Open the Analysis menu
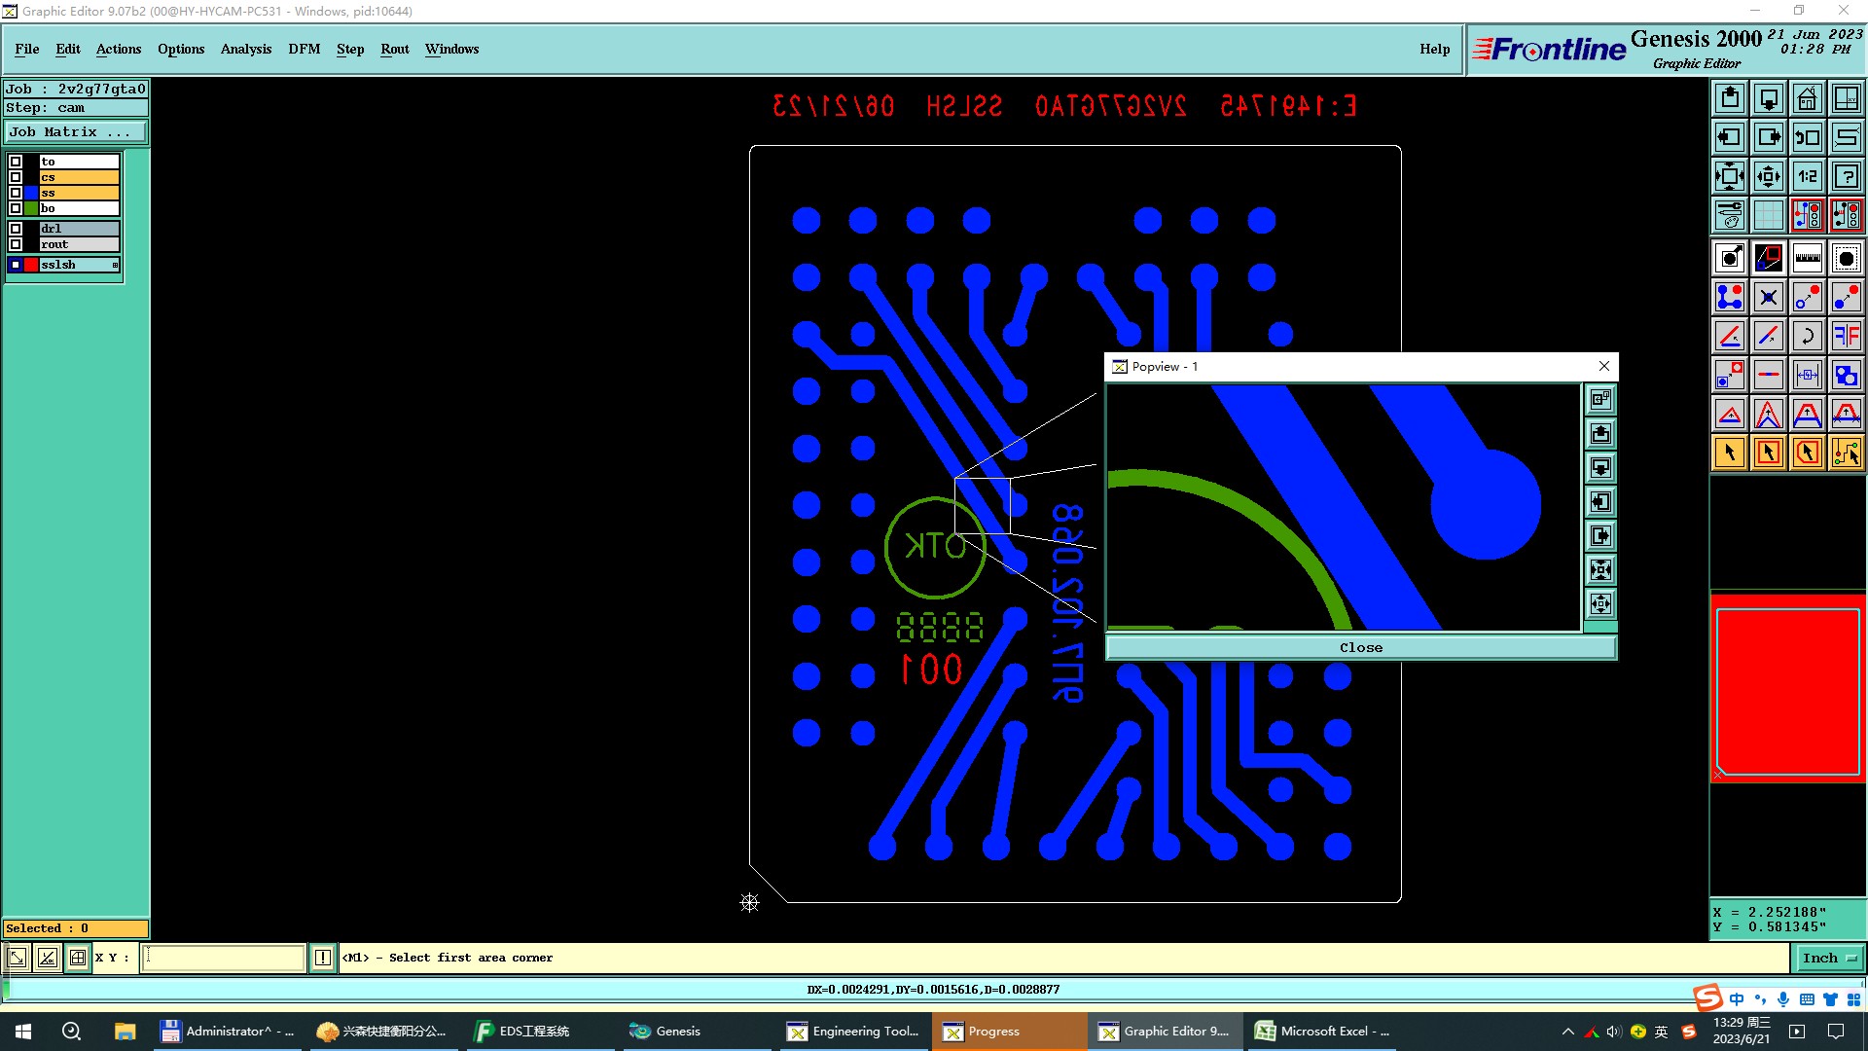 click(x=245, y=49)
